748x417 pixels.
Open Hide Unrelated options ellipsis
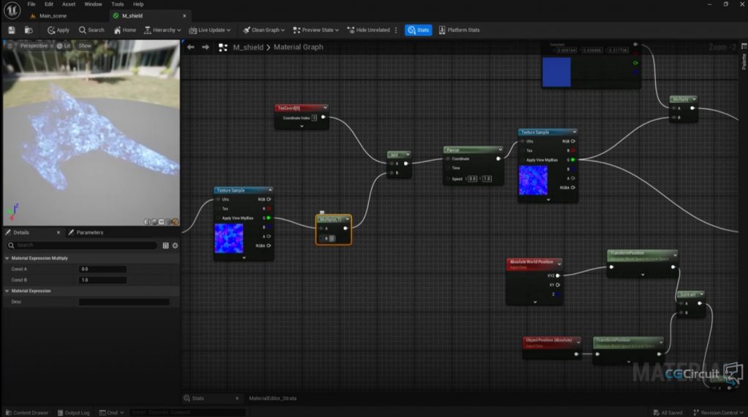396,30
